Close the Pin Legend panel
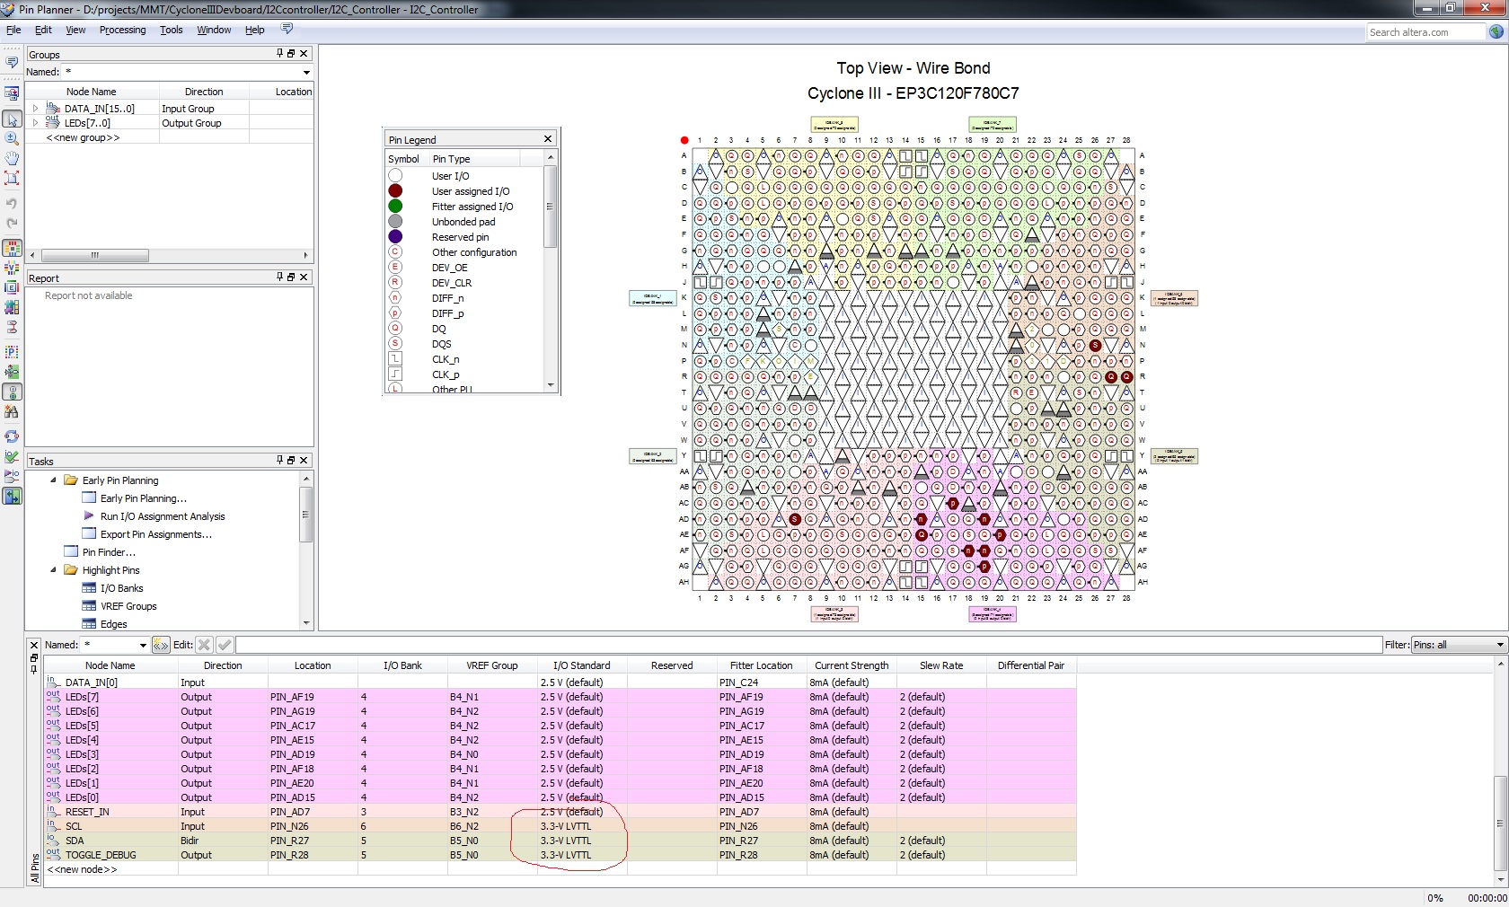The width and height of the screenshot is (1509, 907). (548, 139)
